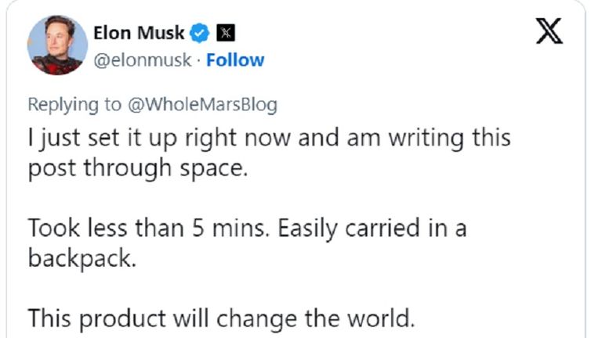
Task: Click the blue verified checkmark badge
Action: (201, 34)
